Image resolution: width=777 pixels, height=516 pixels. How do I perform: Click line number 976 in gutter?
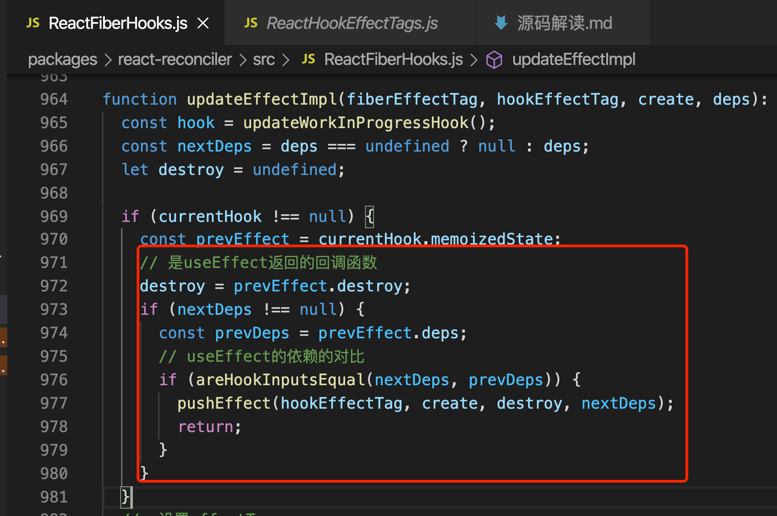(x=54, y=380)
